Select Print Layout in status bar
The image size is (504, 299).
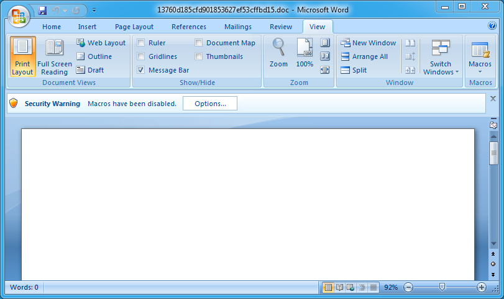328,287
